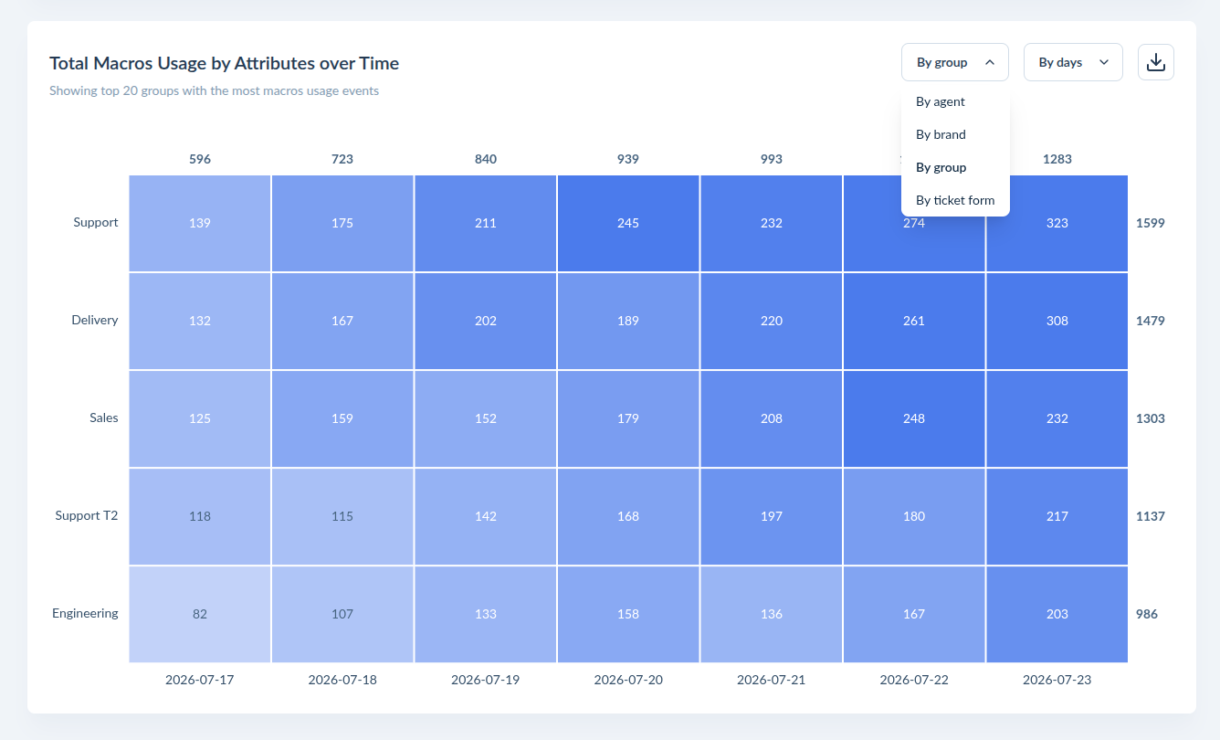The image size is (1220, 740).
Task: Click the Sales cell showing 248
Action: point(914,418)
